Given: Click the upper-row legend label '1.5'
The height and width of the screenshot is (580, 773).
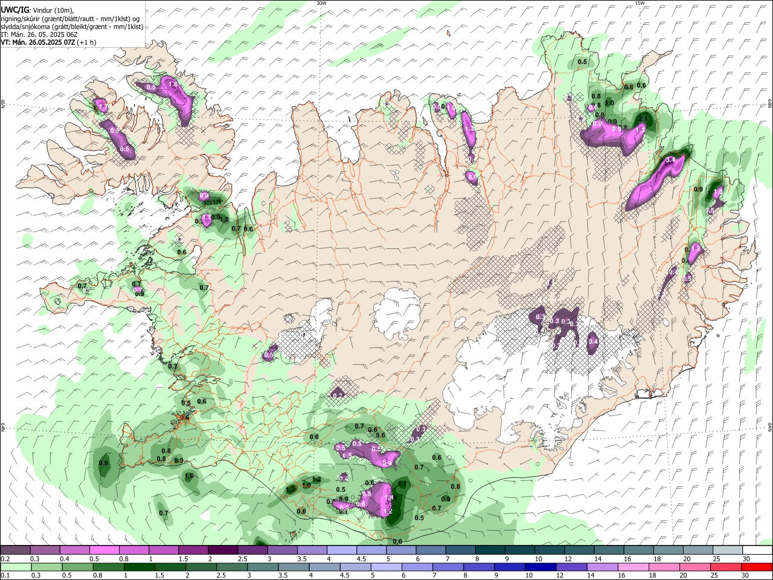Looking at the screenshot, I should 183,559.
